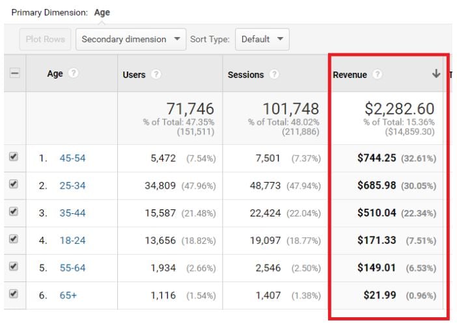The height and width of the screenshot is (327, 457).
Task: Open the Secondary dimension dropdown
Action: pyautogui.click(x=131, y=39)
